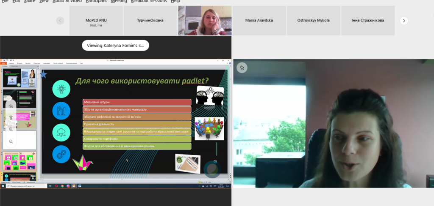Click Viewing Kateryna Fomin's sharing pill
The height and width of the screenshot is (206, 434).
tap(115, 46)
